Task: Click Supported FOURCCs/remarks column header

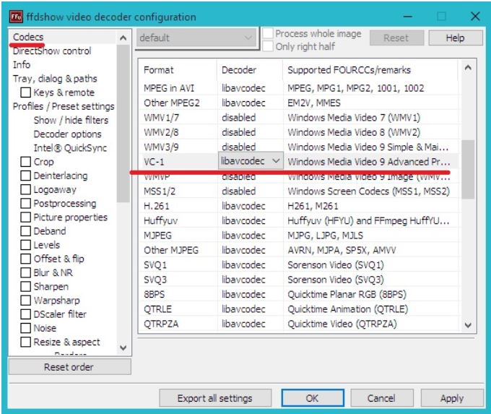Action: click(349, 70)
